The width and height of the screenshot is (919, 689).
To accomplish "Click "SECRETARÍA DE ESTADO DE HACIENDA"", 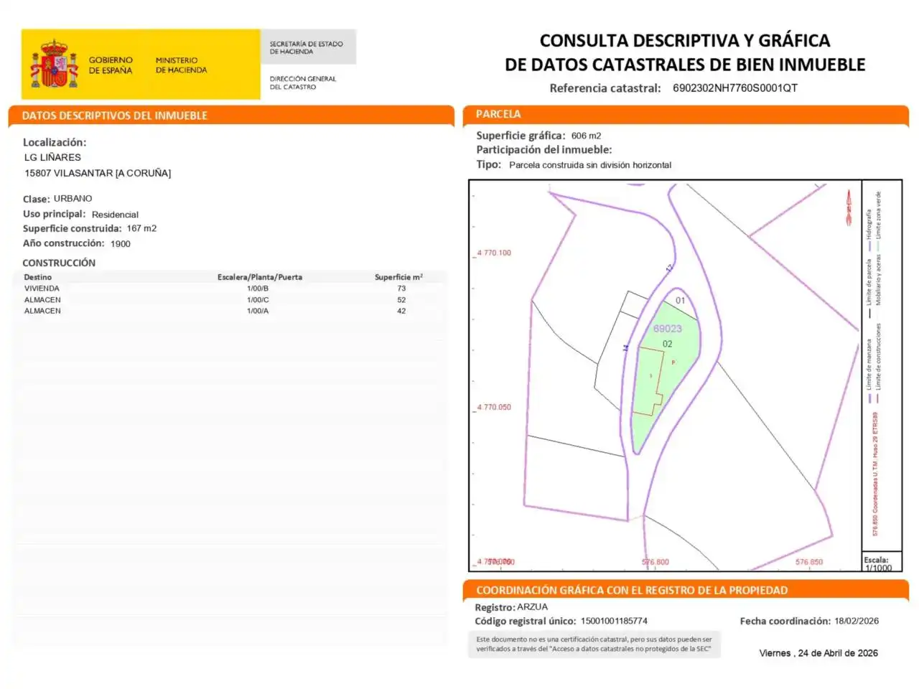I will (x=306, y=47).
